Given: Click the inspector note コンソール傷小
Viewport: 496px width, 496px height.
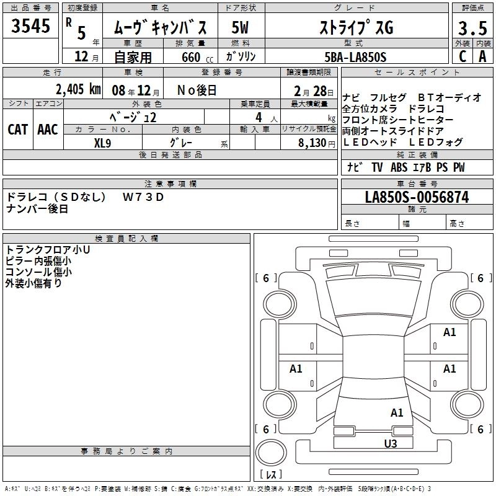Looking at the screenshot, I should [38, 272].
